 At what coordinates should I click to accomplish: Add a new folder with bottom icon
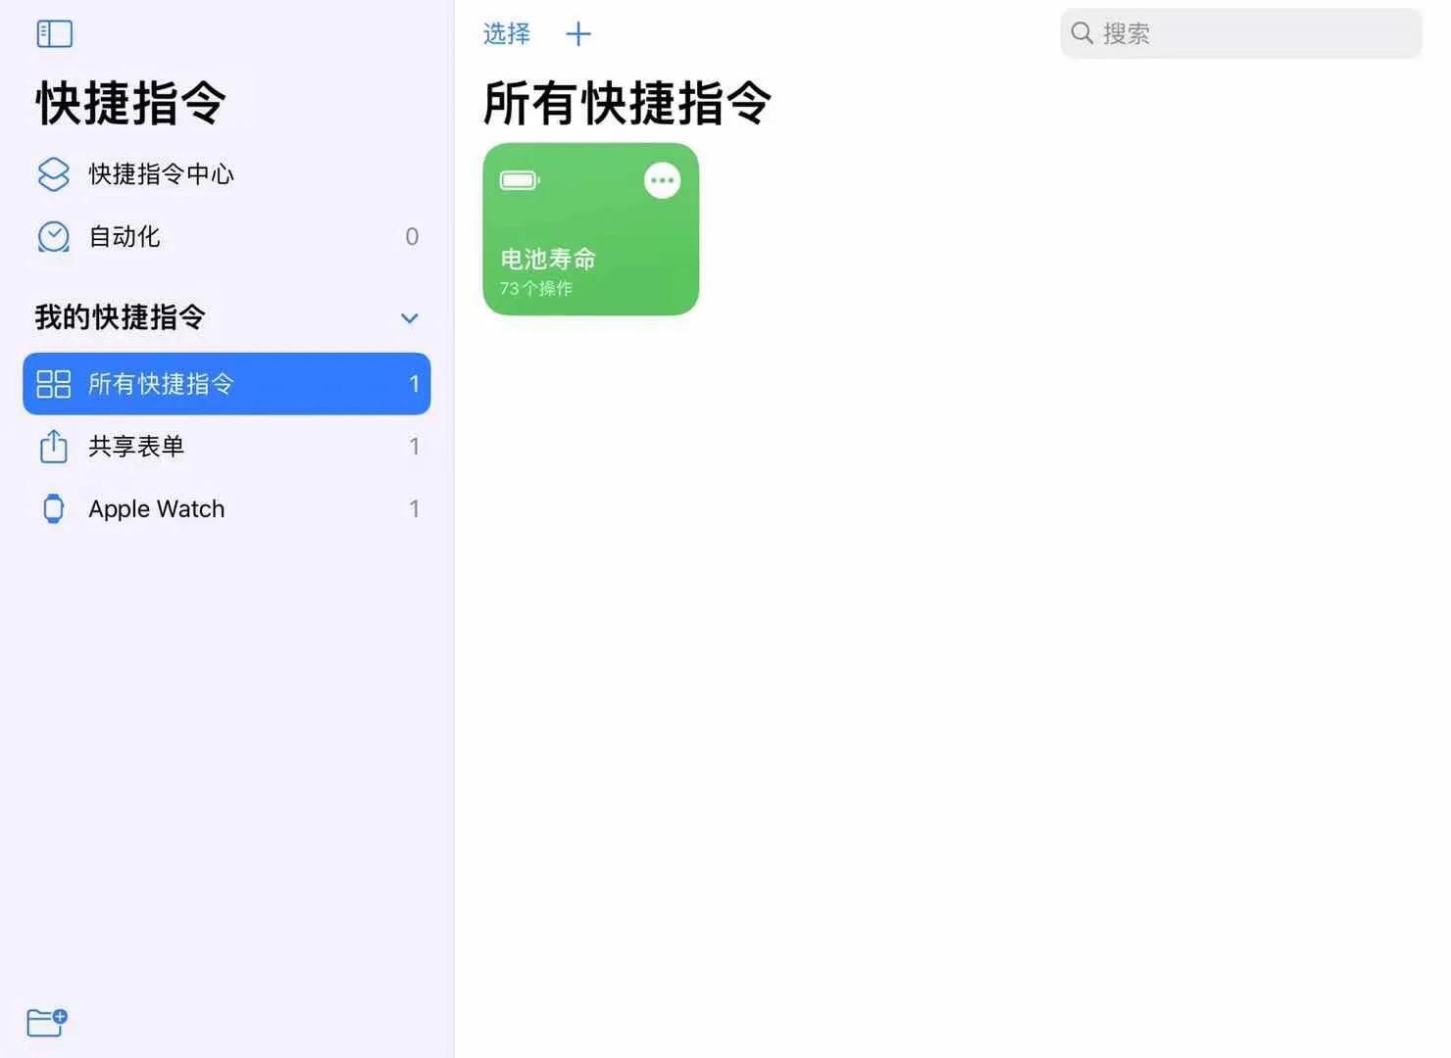(46, 1022)
